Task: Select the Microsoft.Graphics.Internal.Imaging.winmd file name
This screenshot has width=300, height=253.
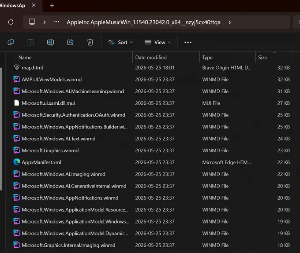Action: pyautogui.click(x=68, y=245)
